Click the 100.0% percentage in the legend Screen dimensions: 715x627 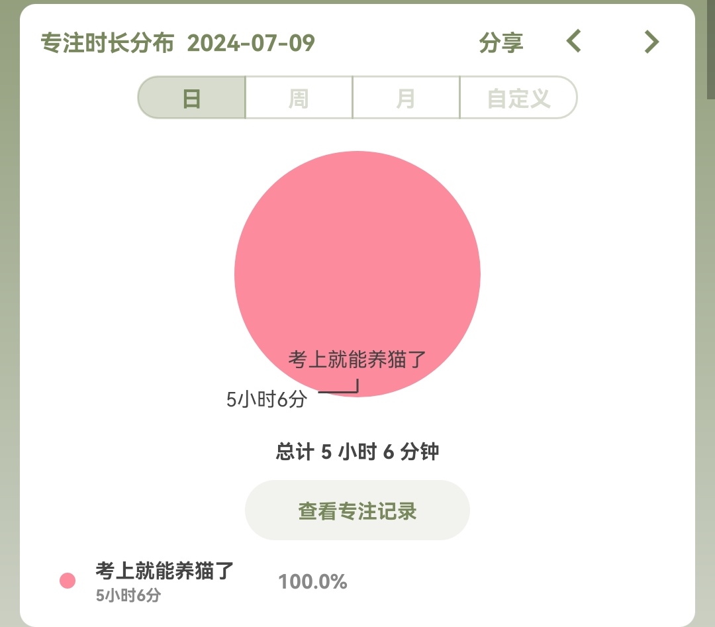tap(312, 582)
